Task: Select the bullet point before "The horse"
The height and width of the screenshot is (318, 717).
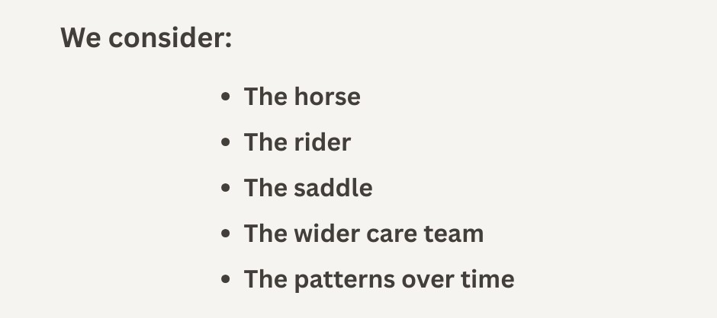Action: 225,97
